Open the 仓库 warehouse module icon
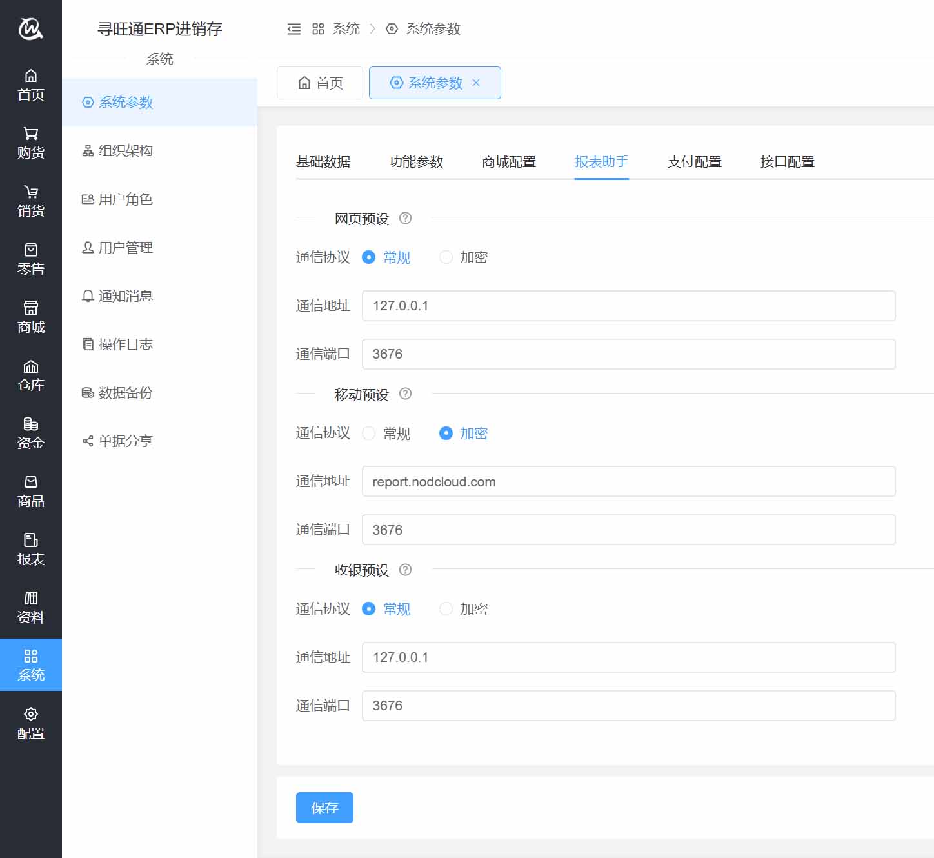This screenshot has height=858, width=934. 30,366
